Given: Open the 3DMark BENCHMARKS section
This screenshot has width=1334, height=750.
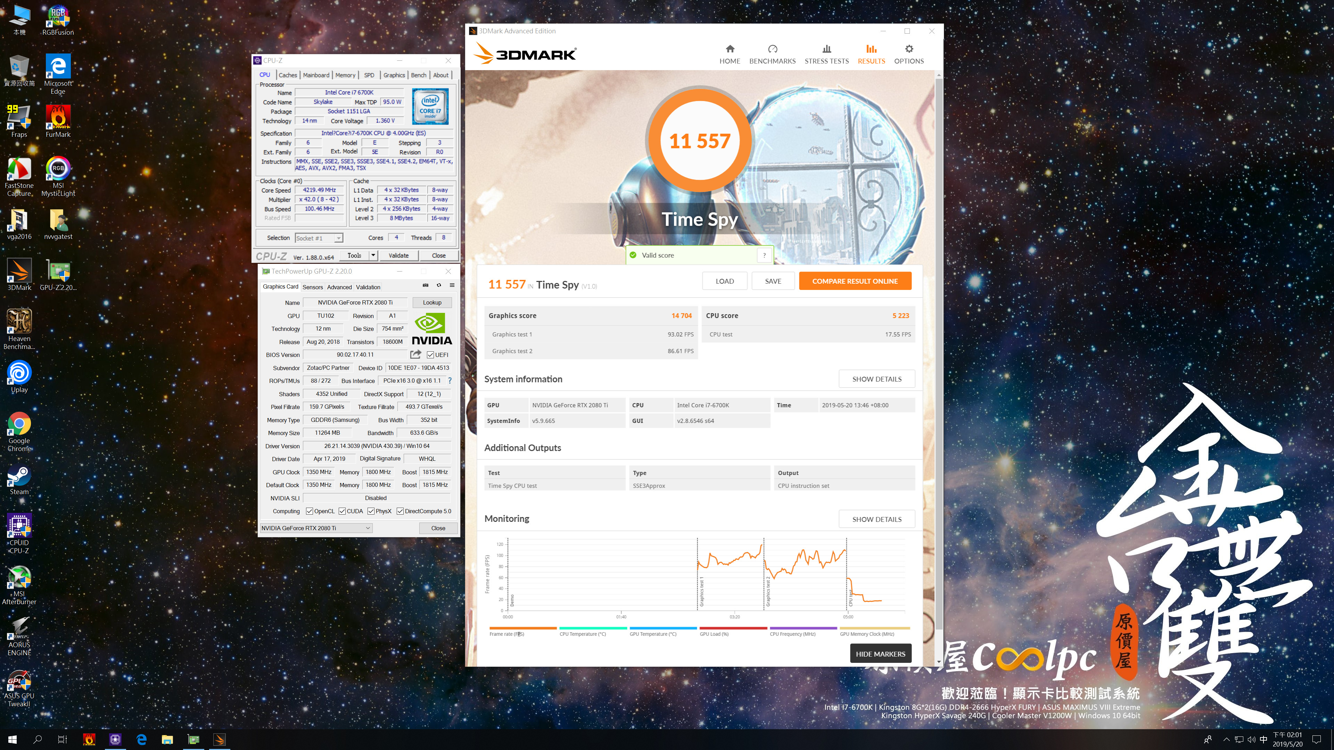Looking at the screenshot, I should (772, 55).
